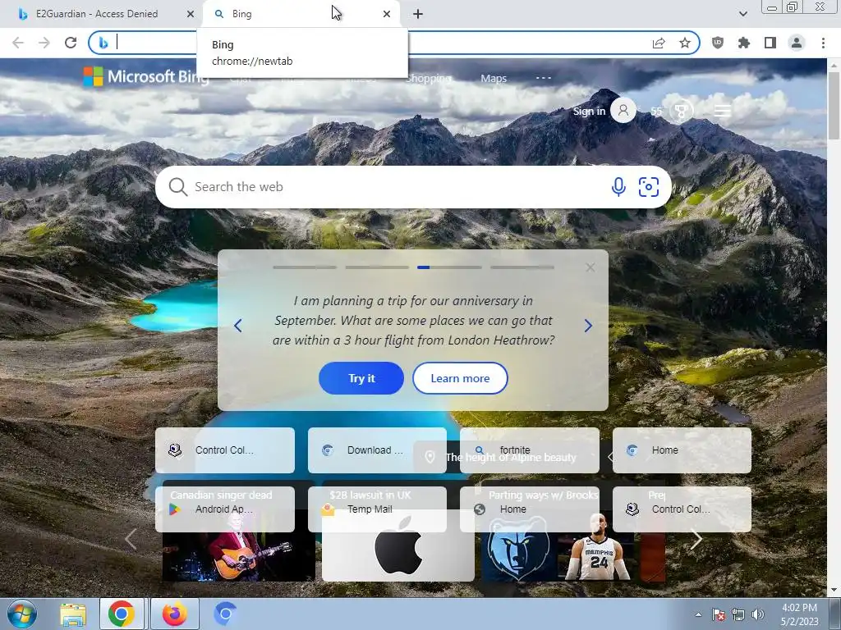Viewport: 841px width, 630px height.
Task: Open the Bing Rewards trophy icon
Action: click(681, 112)
